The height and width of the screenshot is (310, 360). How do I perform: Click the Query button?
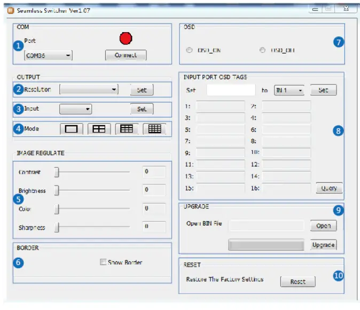point(329,188)
